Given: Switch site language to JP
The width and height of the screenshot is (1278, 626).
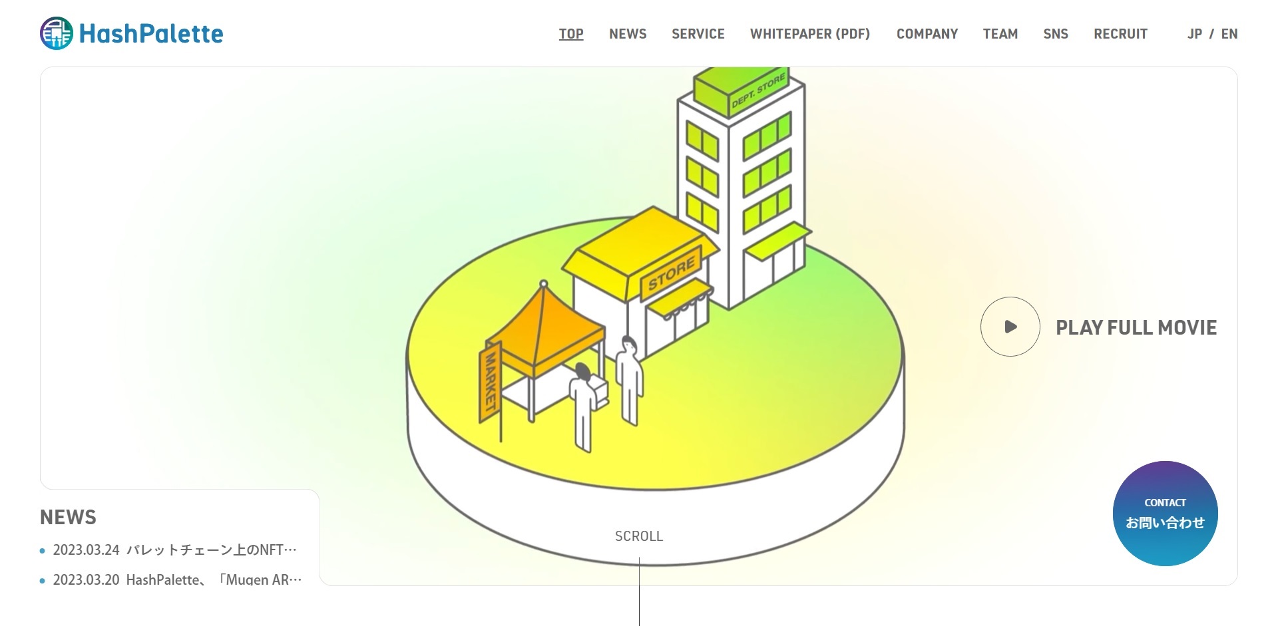Looking at the screenshot, I should [x=1194, y=34].
